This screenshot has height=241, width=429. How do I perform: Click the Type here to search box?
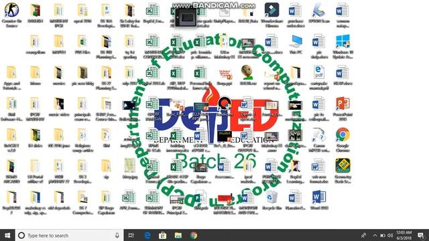tap(70, 235)
